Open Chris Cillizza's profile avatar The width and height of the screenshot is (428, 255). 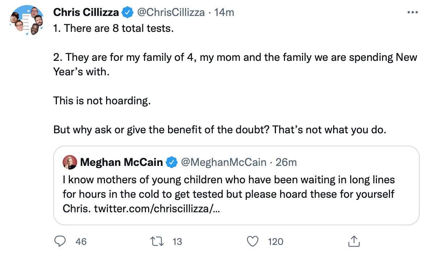coord(26,20)
